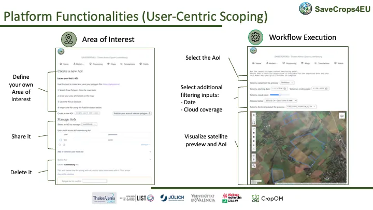Toggle fullscreen view of the satellite map
Image resolution: width=373 pixels, height=210 pixels.
253,123
